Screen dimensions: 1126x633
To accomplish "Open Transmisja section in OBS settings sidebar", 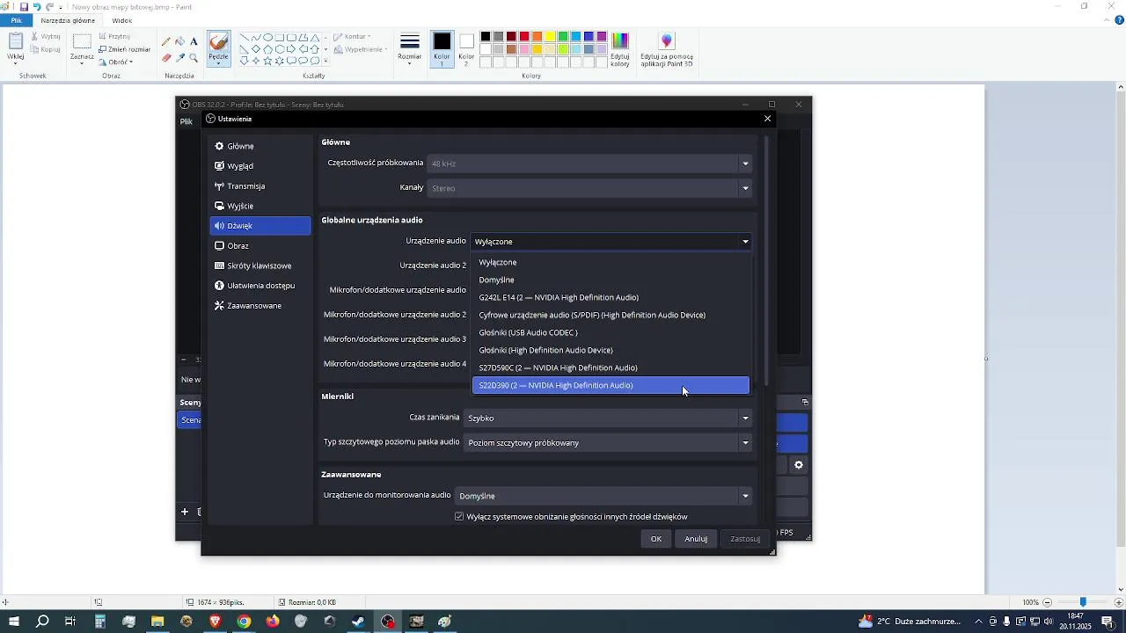I will (260, 186).
